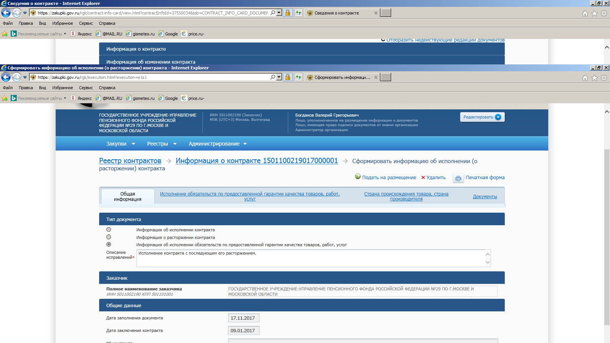Screen dimensions: 610x343
Task: Open the Избранное menu in the execution window
Action: point(63,88)
